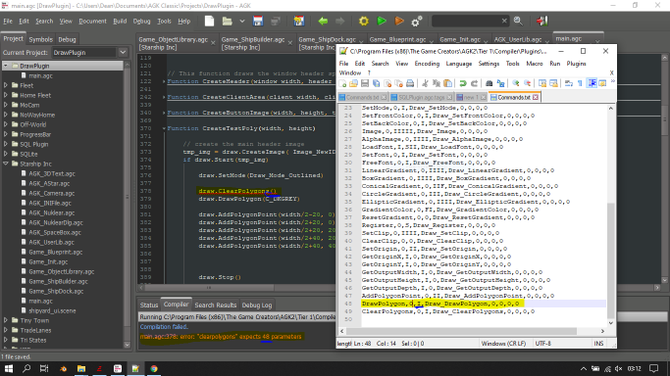Open a file with AGK folder icon
The height and width of the screenshot is (376, 670).
coord(227,21)
